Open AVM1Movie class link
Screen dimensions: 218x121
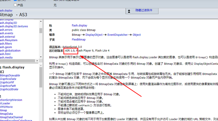[6, 107]
